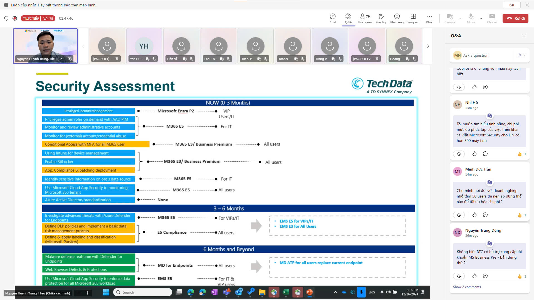Show 2 comments link
This screenshot has width=534, height=300.
click(x=467, y=287)
